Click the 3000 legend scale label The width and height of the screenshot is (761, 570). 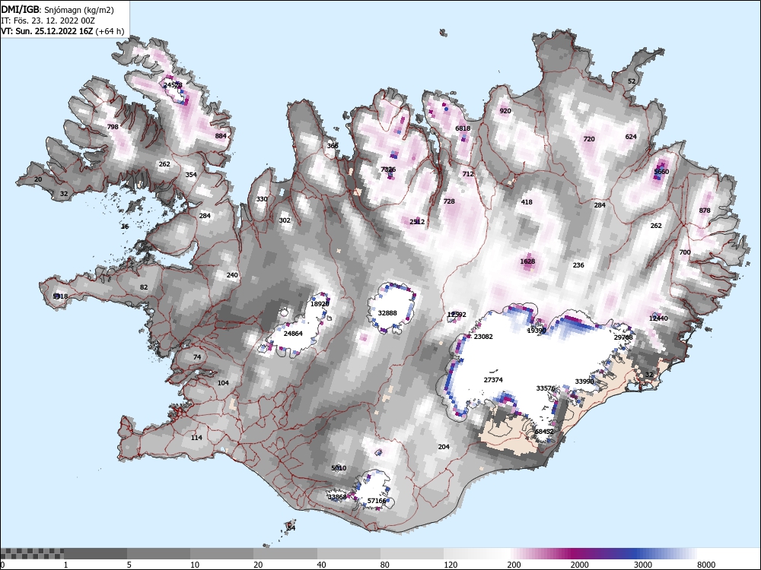click(x=643, y=565)
